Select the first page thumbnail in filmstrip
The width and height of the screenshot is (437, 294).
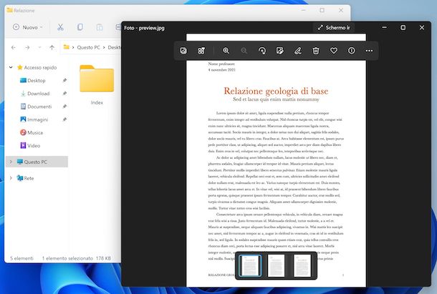pyautogui.click(x=250, y=265)
